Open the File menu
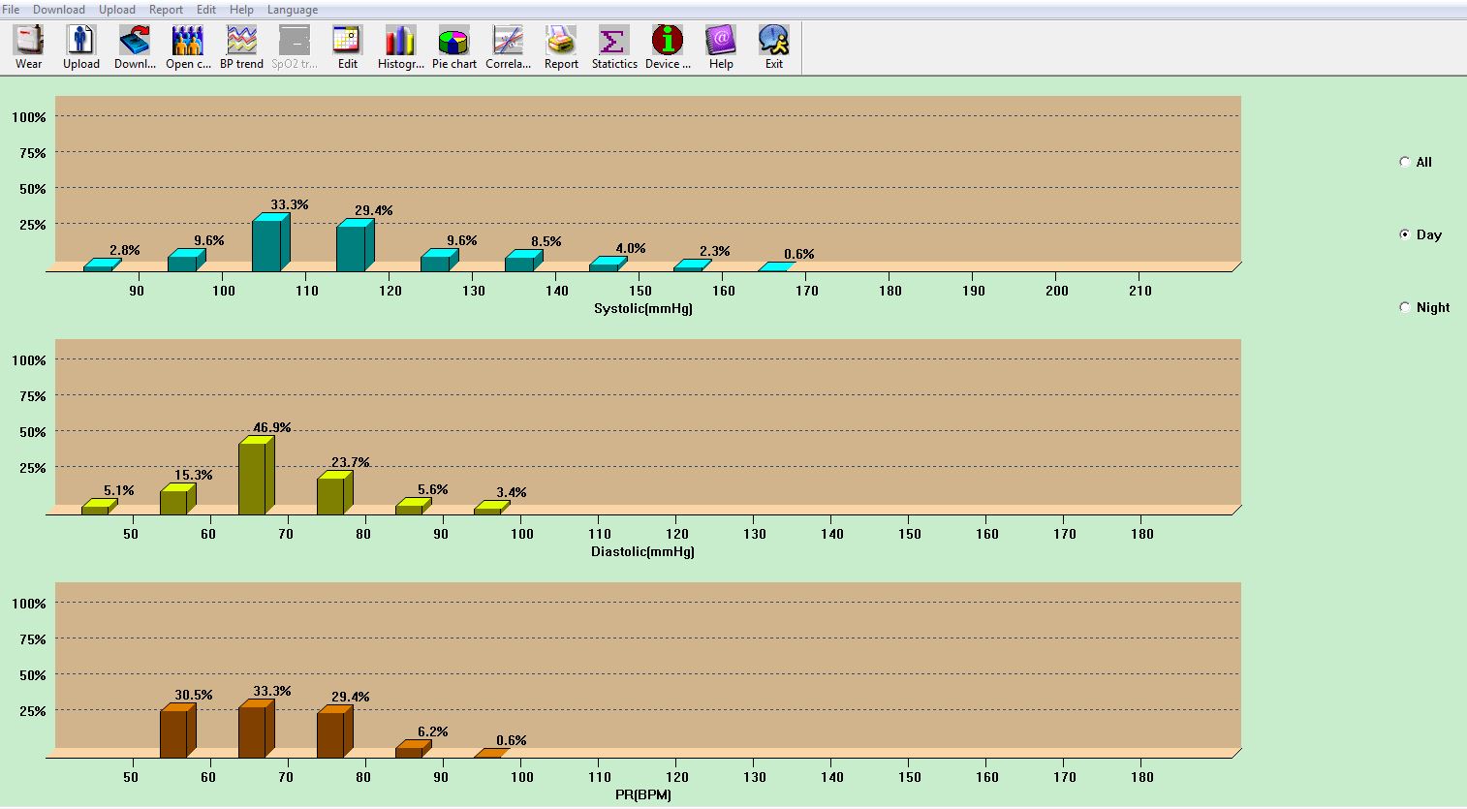Screen dimensions: 1467x809 coord(11,10)
